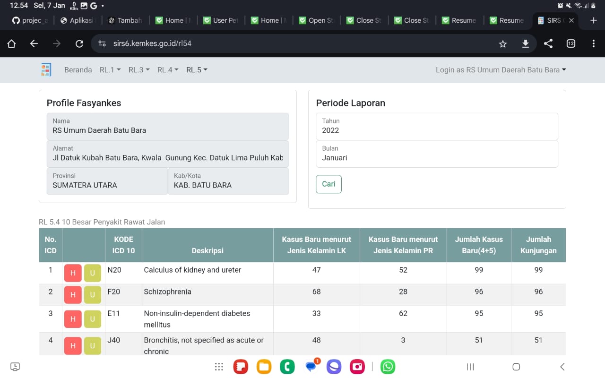Click the H button for J40 row

(x=73, y=346)
